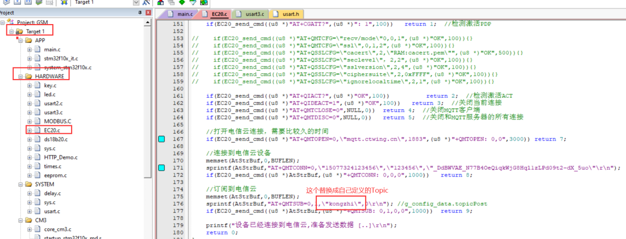Viewport: 626px width, 239px height.
Task: Select system_stm32f10x.c in the project tree
Action: click(68, 67)
